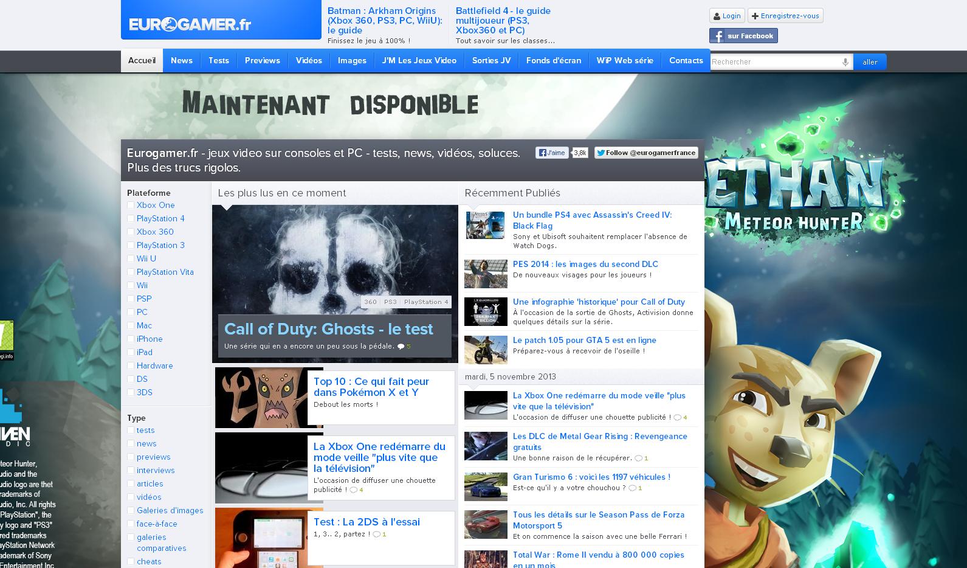Click the 'PlayStation Vita' platform label
Viewport: 967px width, 568px height.
(165, 272)
